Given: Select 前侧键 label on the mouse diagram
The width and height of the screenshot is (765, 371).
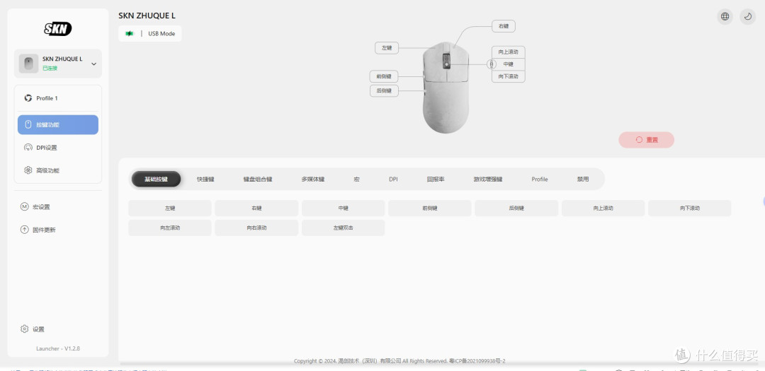Looking at the screenshot, I should [x=384, y=76].
